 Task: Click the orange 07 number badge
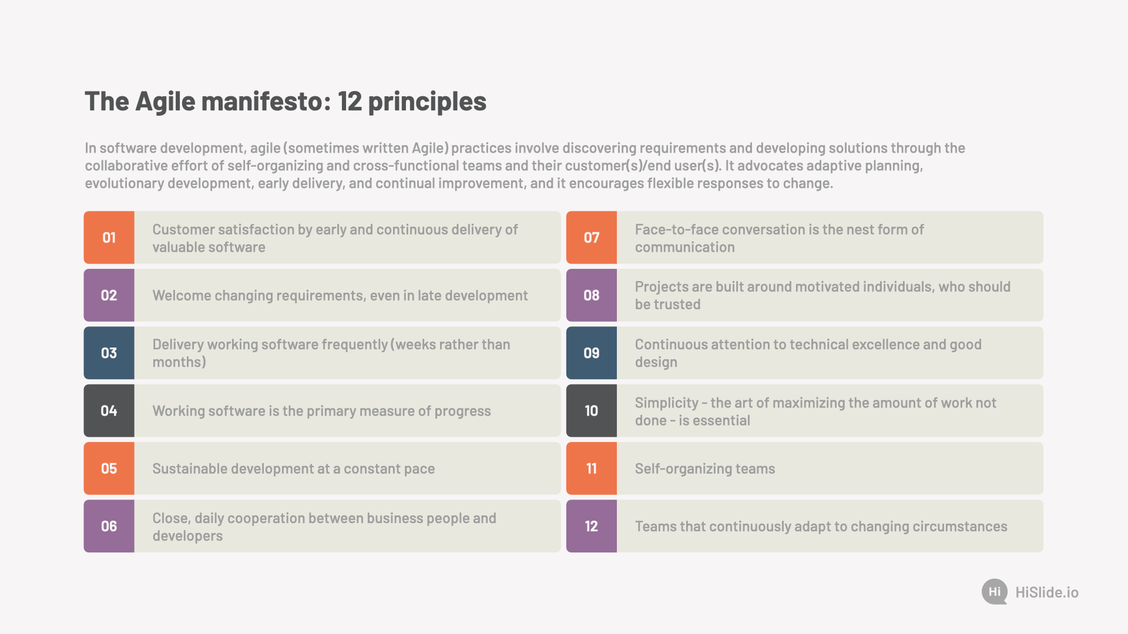point(592,237)
